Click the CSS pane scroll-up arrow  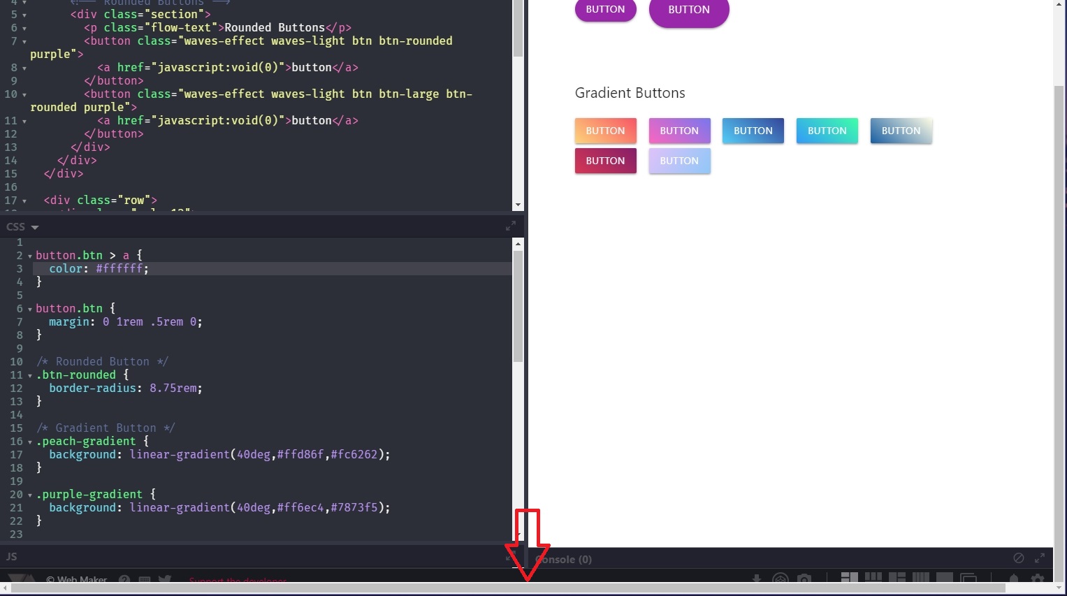(518, 244)
